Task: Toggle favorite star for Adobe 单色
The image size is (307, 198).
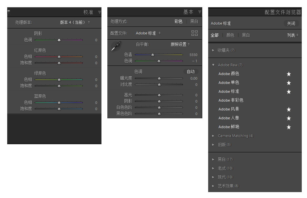Action: [289, 83]
